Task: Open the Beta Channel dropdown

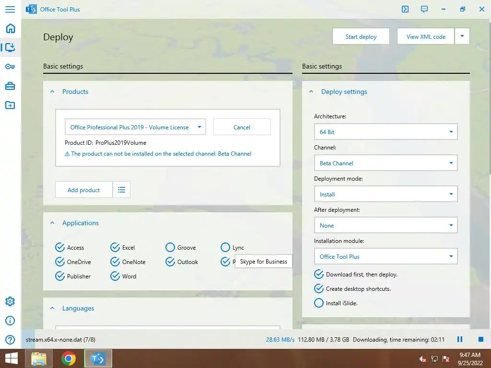Action: [386, 163]
